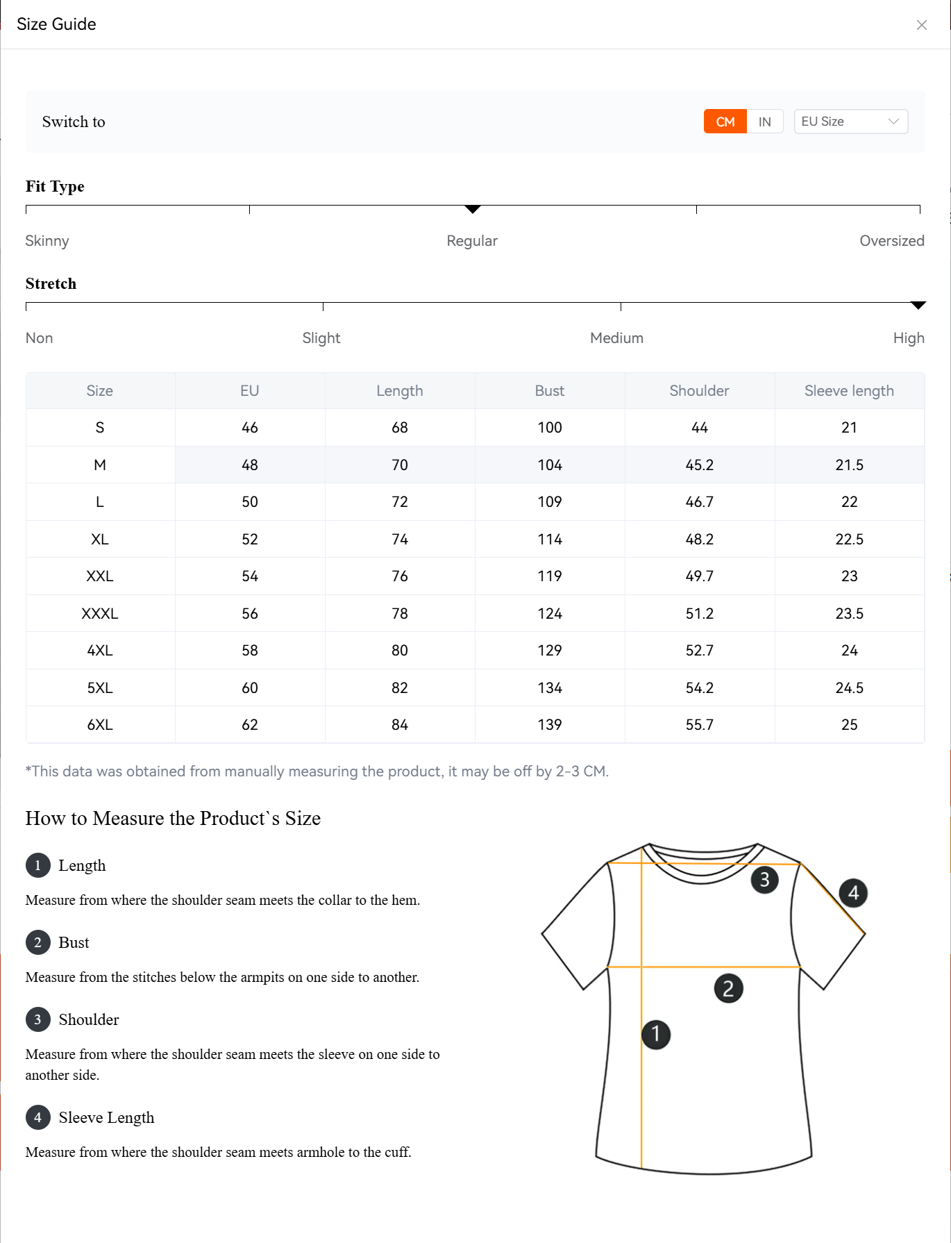
Task: Click the Fit Type Regular marker
Action: click(x=473, y=209)
